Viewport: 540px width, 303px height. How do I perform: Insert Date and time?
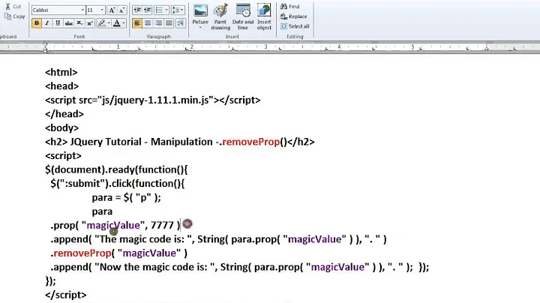click(x=243, y=16)
